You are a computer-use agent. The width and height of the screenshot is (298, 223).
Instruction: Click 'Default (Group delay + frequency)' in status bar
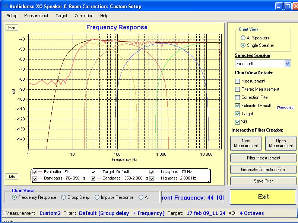[x=122, y=213]
